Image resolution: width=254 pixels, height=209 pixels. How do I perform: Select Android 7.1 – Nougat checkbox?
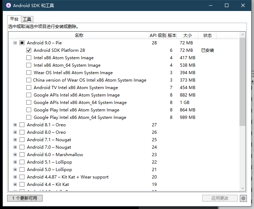click(22, 140)
